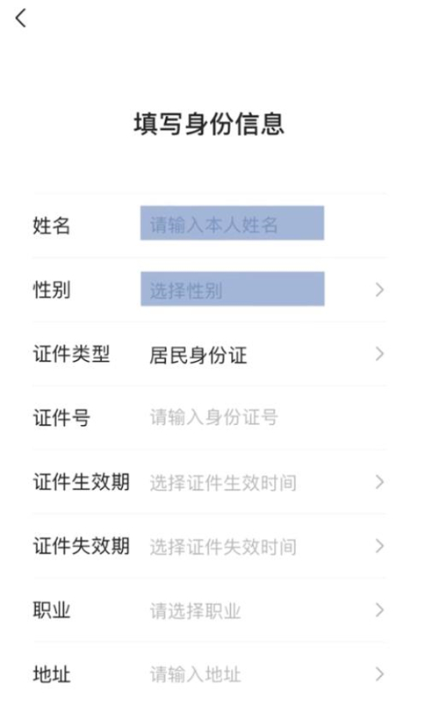Open the 选择性别 gender selector

233,289
